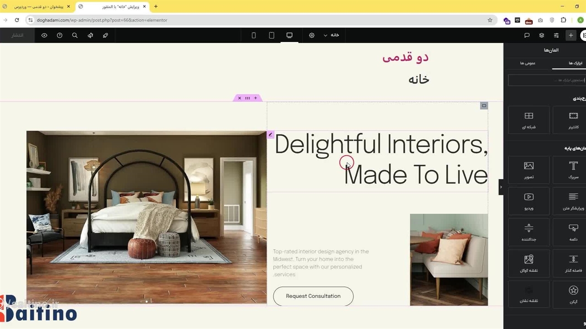Open page settings gear icon
586x329 pixels.
coord(312,35)
